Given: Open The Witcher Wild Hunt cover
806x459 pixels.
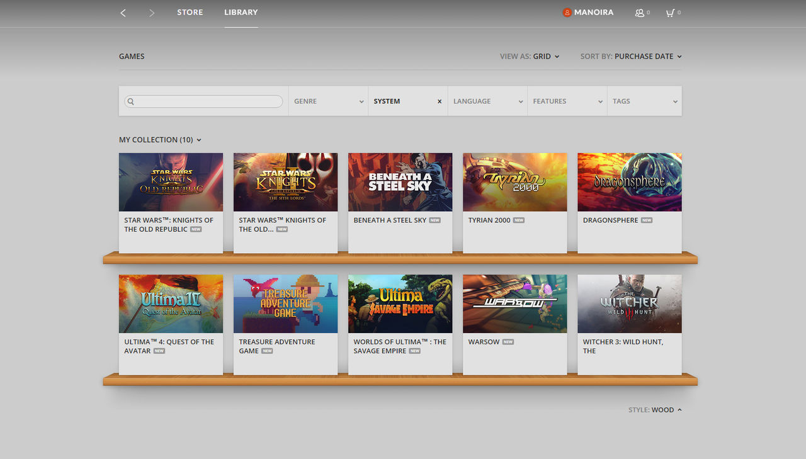Looking at the screenshot, I should [629, 303].
